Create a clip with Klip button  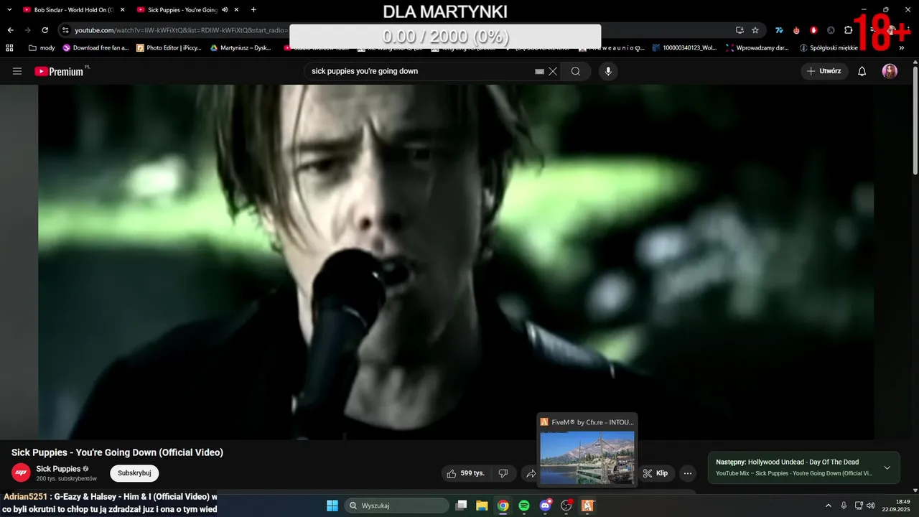(x=656, y=473)
